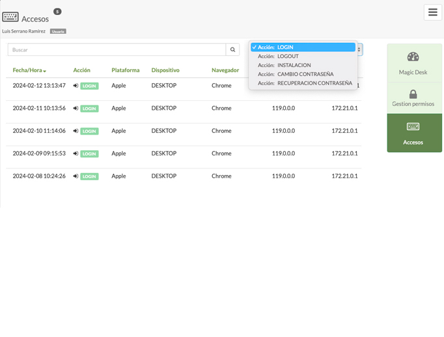Click the keyboard icon beside Accesos title
Screen dimensions: 444x337
[10, 18]
